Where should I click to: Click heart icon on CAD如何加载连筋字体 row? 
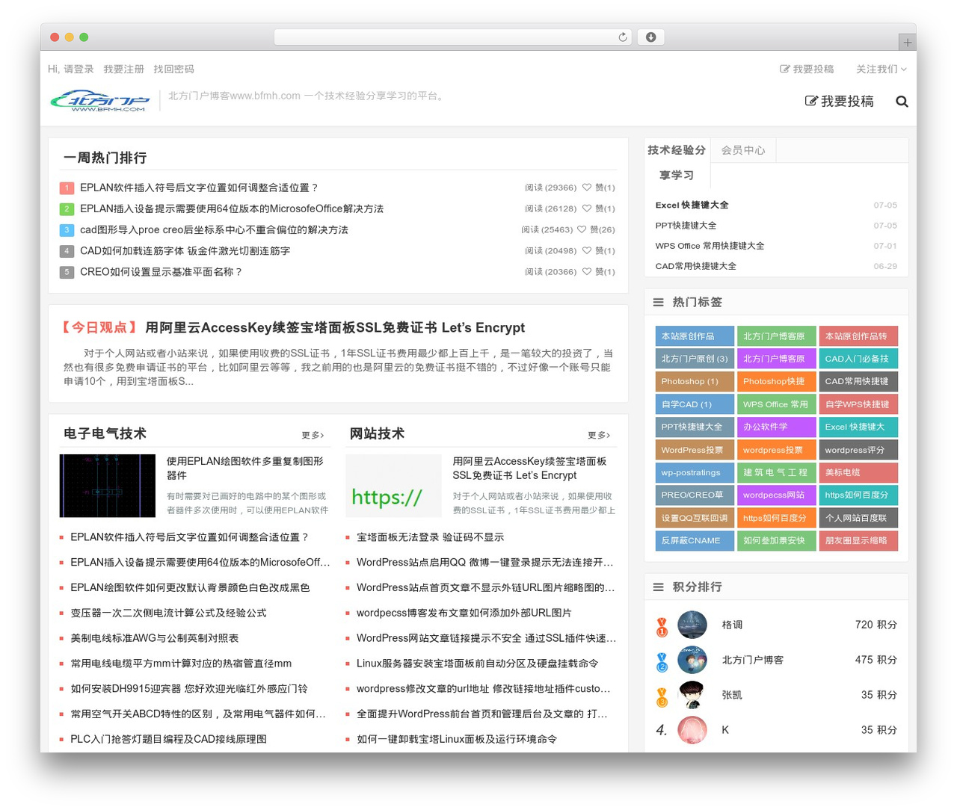click(587, 250)
